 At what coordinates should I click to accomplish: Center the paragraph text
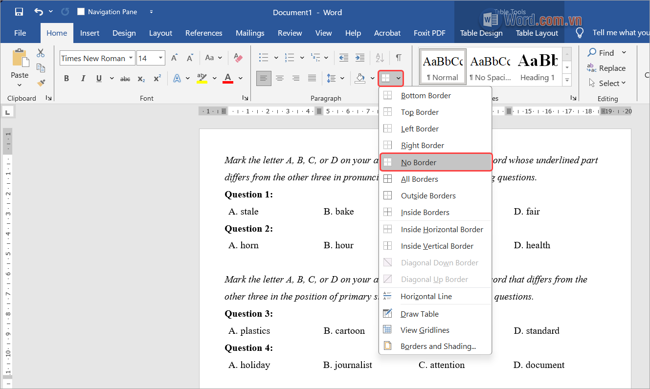coord(280,78)
